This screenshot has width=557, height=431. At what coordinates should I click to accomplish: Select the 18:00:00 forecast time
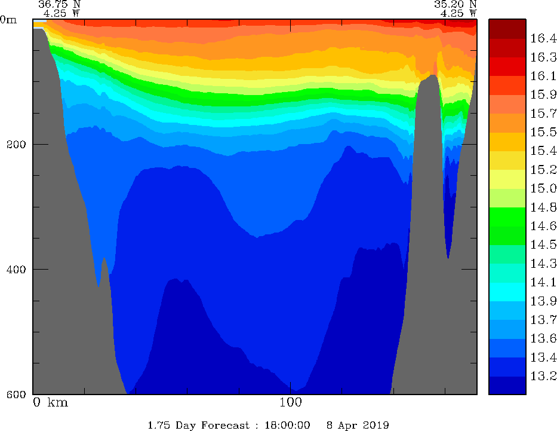(287, 425)
